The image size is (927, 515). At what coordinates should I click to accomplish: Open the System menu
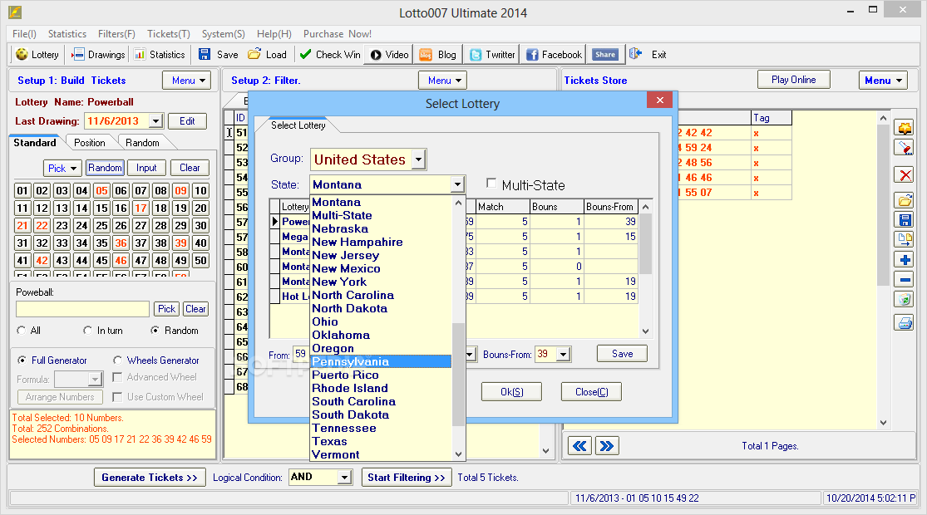click(x=223, y=34)
